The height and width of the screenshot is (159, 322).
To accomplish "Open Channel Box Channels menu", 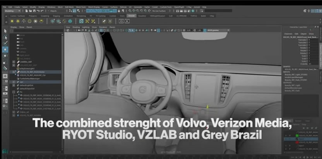I will (288, 34).
